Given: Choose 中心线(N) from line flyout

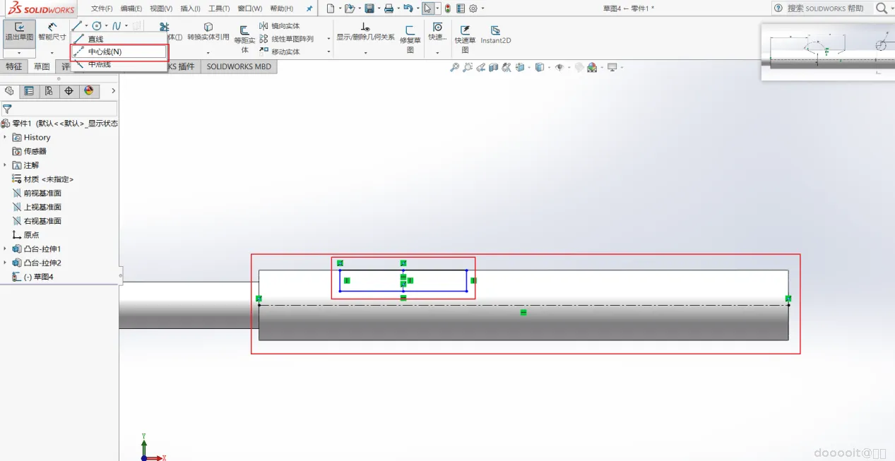Looking at the screenshot, I should pos(119,52).
